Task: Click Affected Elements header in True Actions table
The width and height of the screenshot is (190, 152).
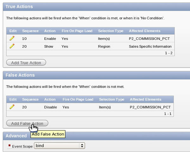Action: point(144,31)
